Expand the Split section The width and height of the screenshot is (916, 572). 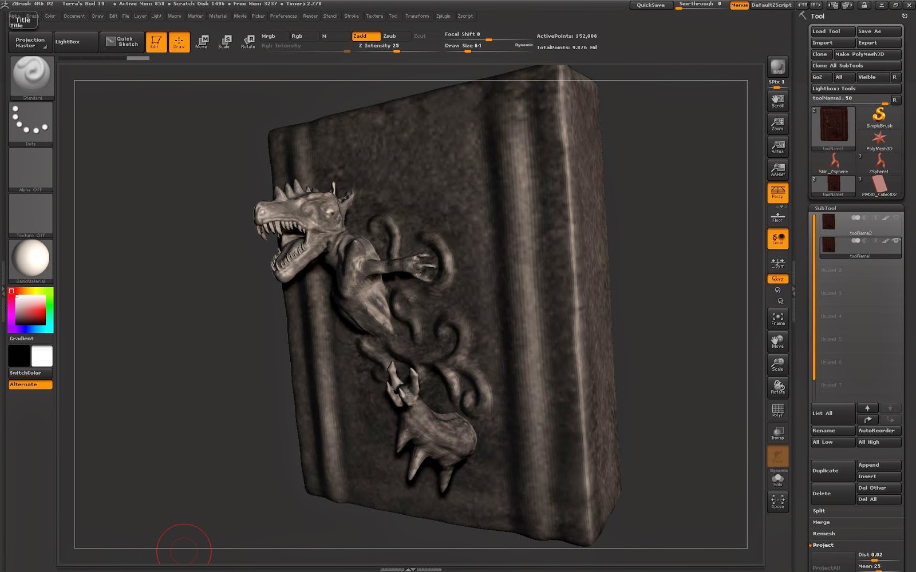(x=819, y=511)
